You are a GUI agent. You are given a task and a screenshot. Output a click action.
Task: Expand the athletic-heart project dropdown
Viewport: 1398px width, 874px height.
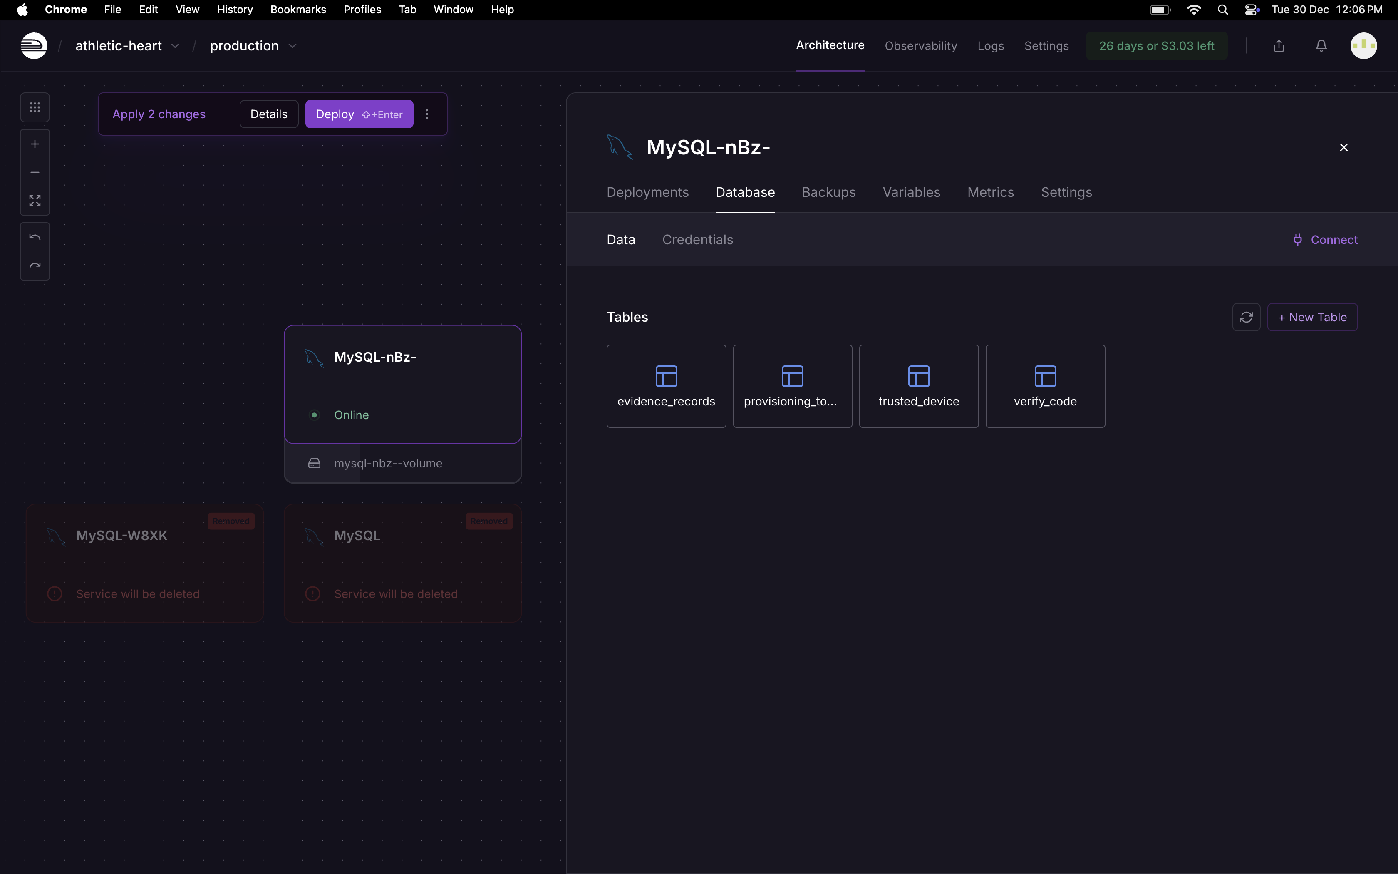[175, 46]
